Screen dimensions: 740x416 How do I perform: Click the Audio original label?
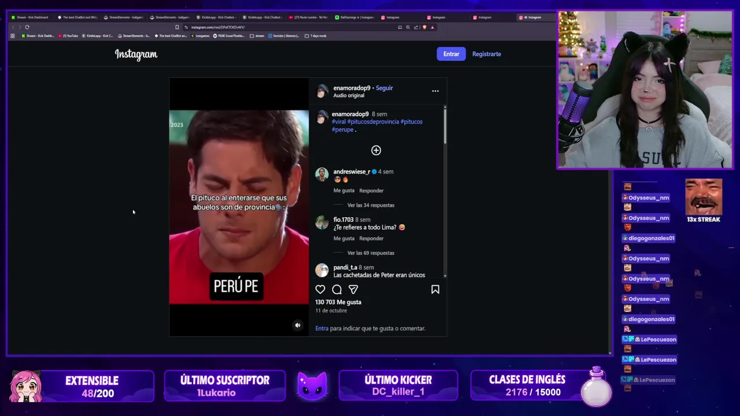point(349,95)
